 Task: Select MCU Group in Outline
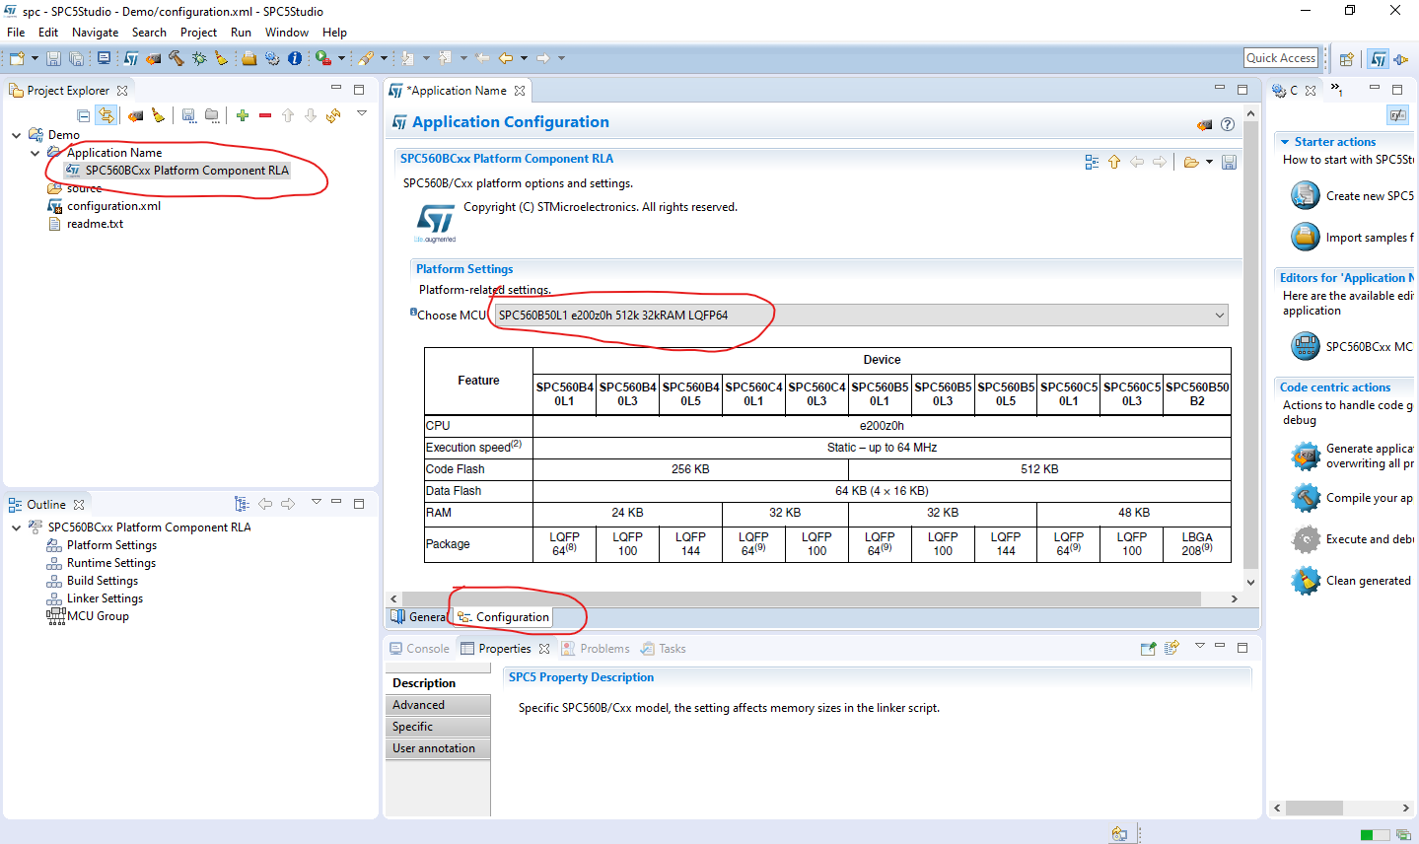[x=98, y=616]
